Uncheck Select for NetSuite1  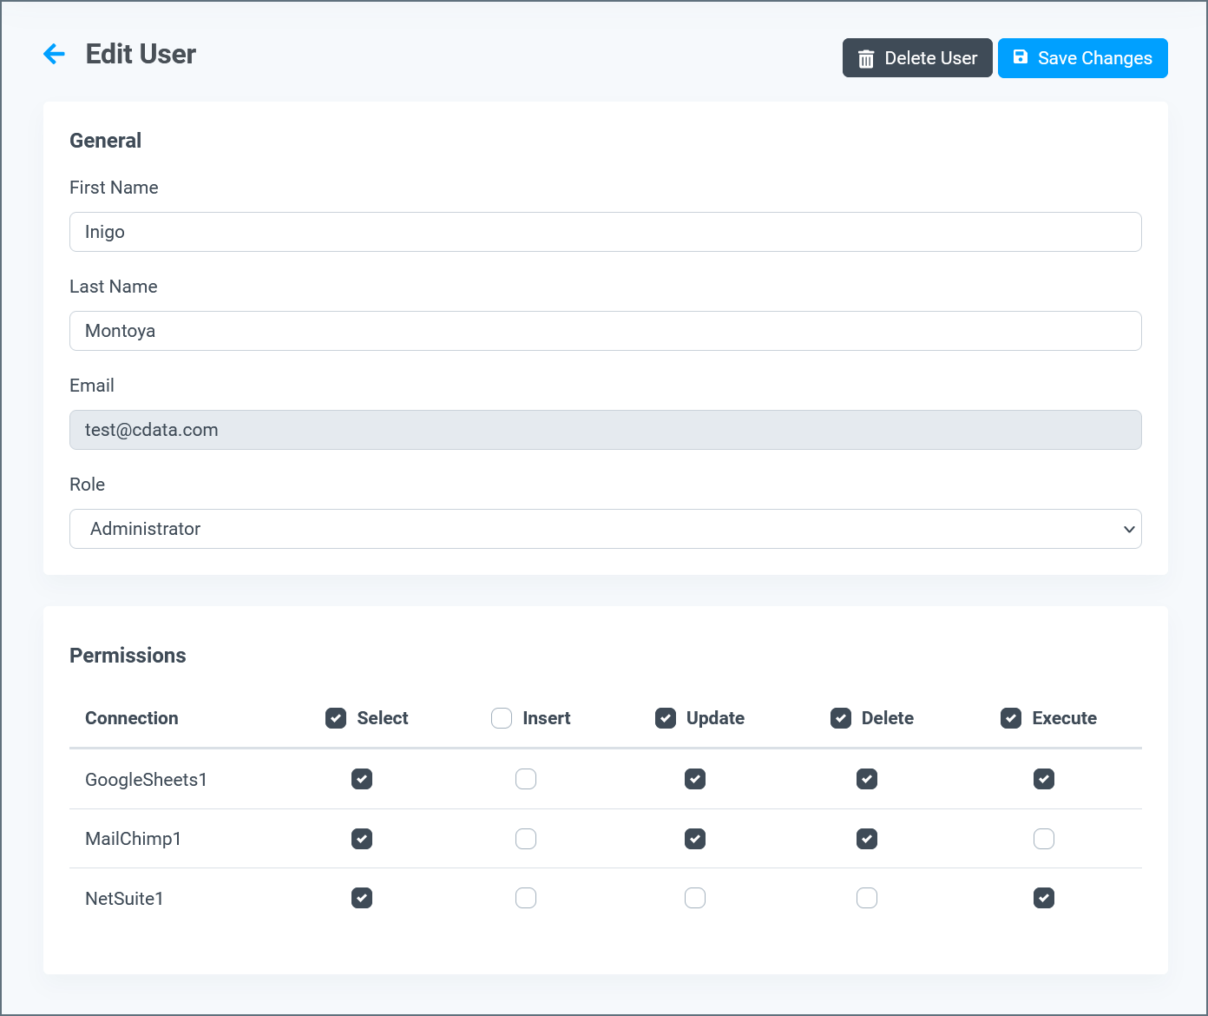362,898
